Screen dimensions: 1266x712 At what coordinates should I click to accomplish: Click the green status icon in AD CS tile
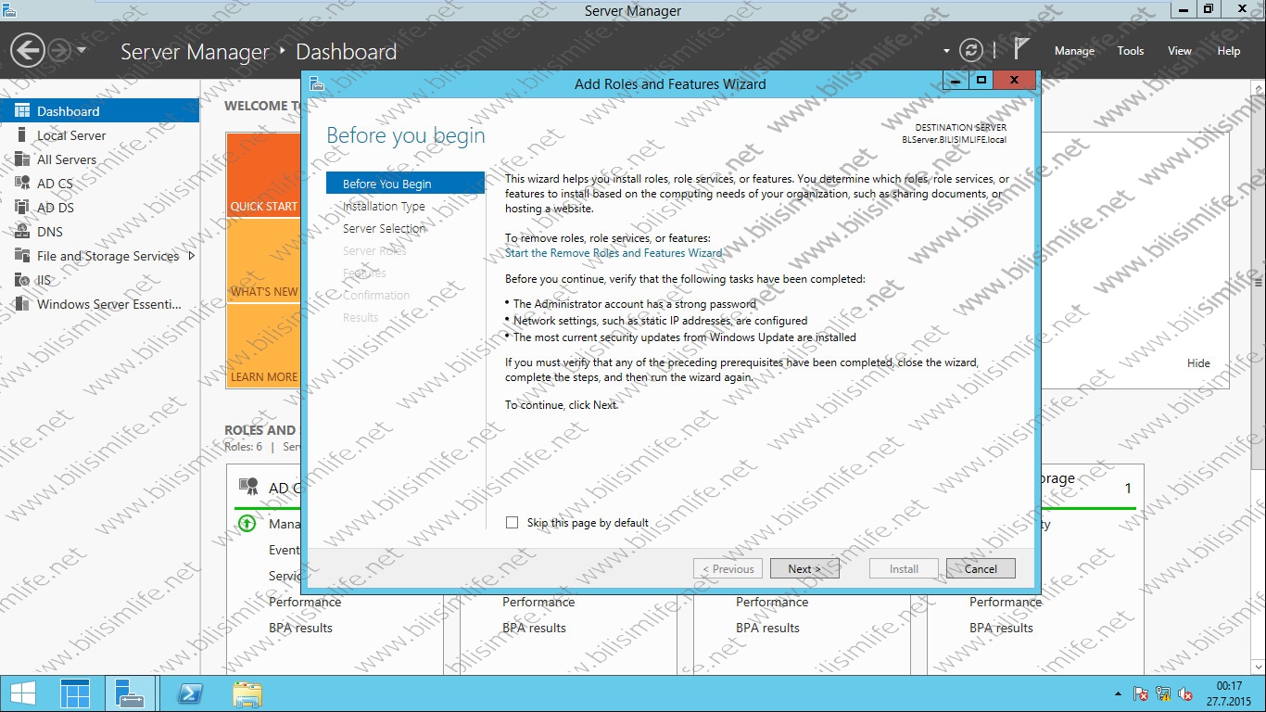pos(247,524)
